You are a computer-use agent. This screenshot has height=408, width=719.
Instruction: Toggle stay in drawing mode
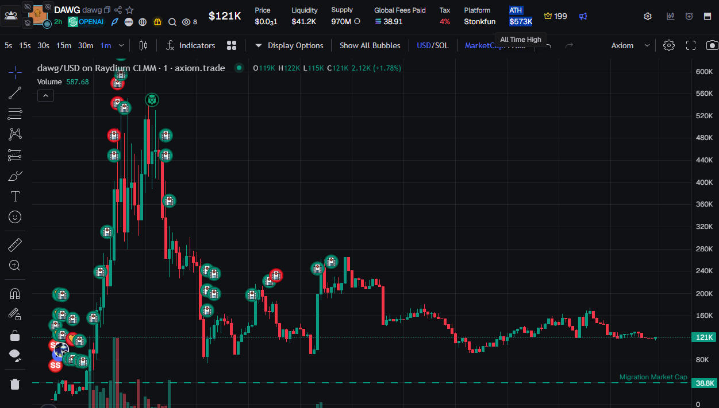(16, 314)
